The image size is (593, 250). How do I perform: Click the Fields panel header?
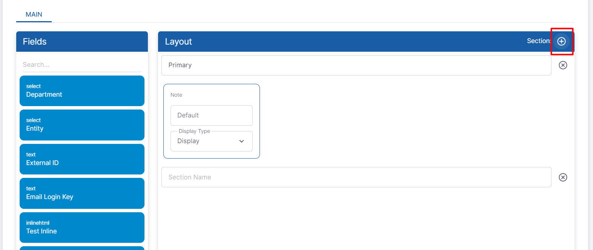pyautogui.click(x=35, y=42)
